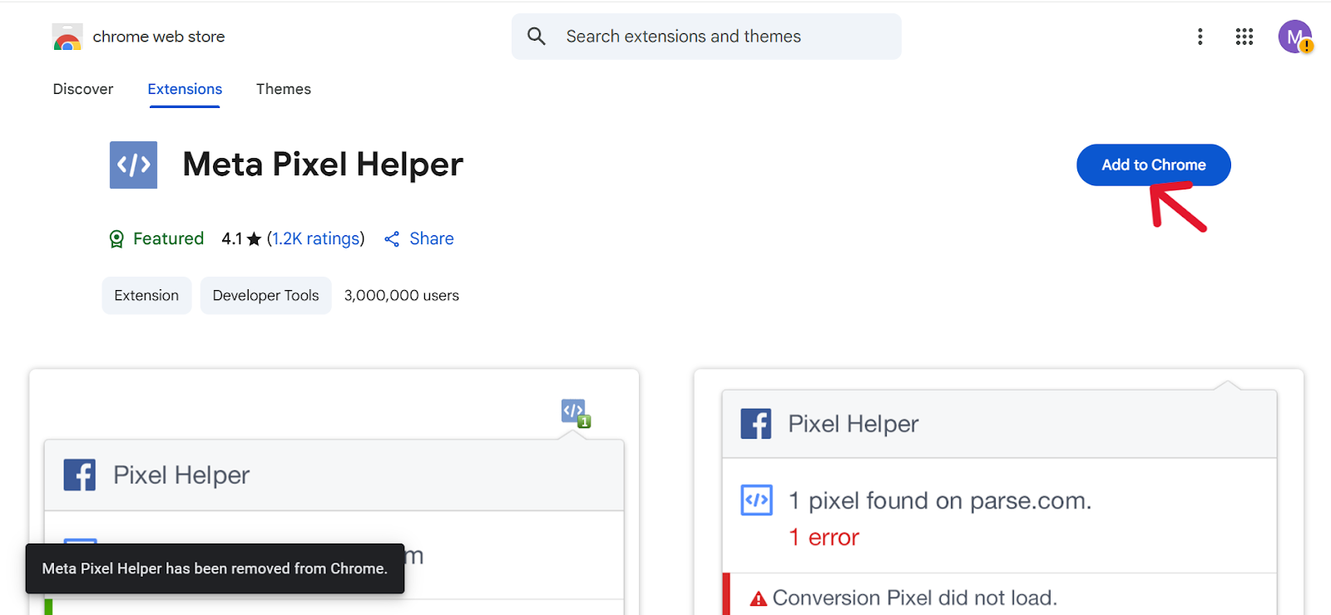
Task: Click the rating star icon
Action: coord(254,239)
